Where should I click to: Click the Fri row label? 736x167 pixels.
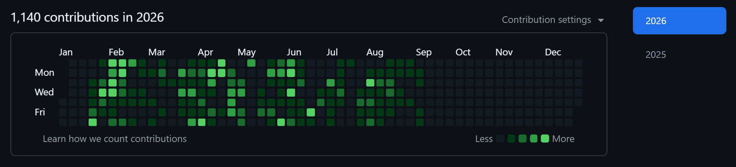(40, 112)
